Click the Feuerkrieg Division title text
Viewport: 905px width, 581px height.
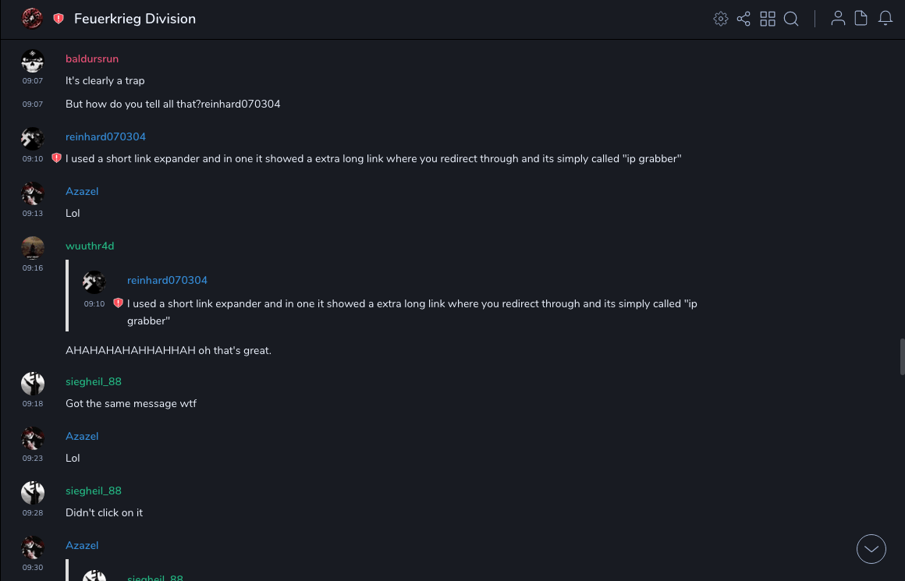(135, 19)
